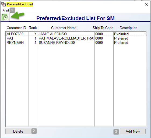Click the Add New button

tap(133, 131)
